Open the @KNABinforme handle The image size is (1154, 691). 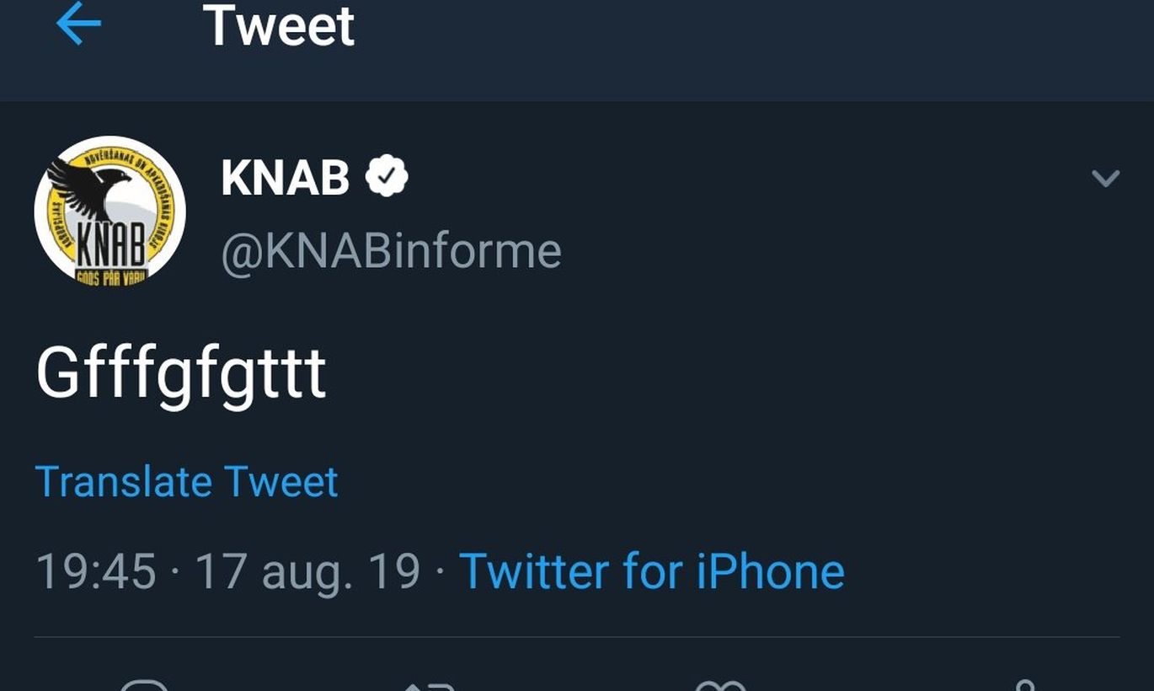(x=391, y=251)
